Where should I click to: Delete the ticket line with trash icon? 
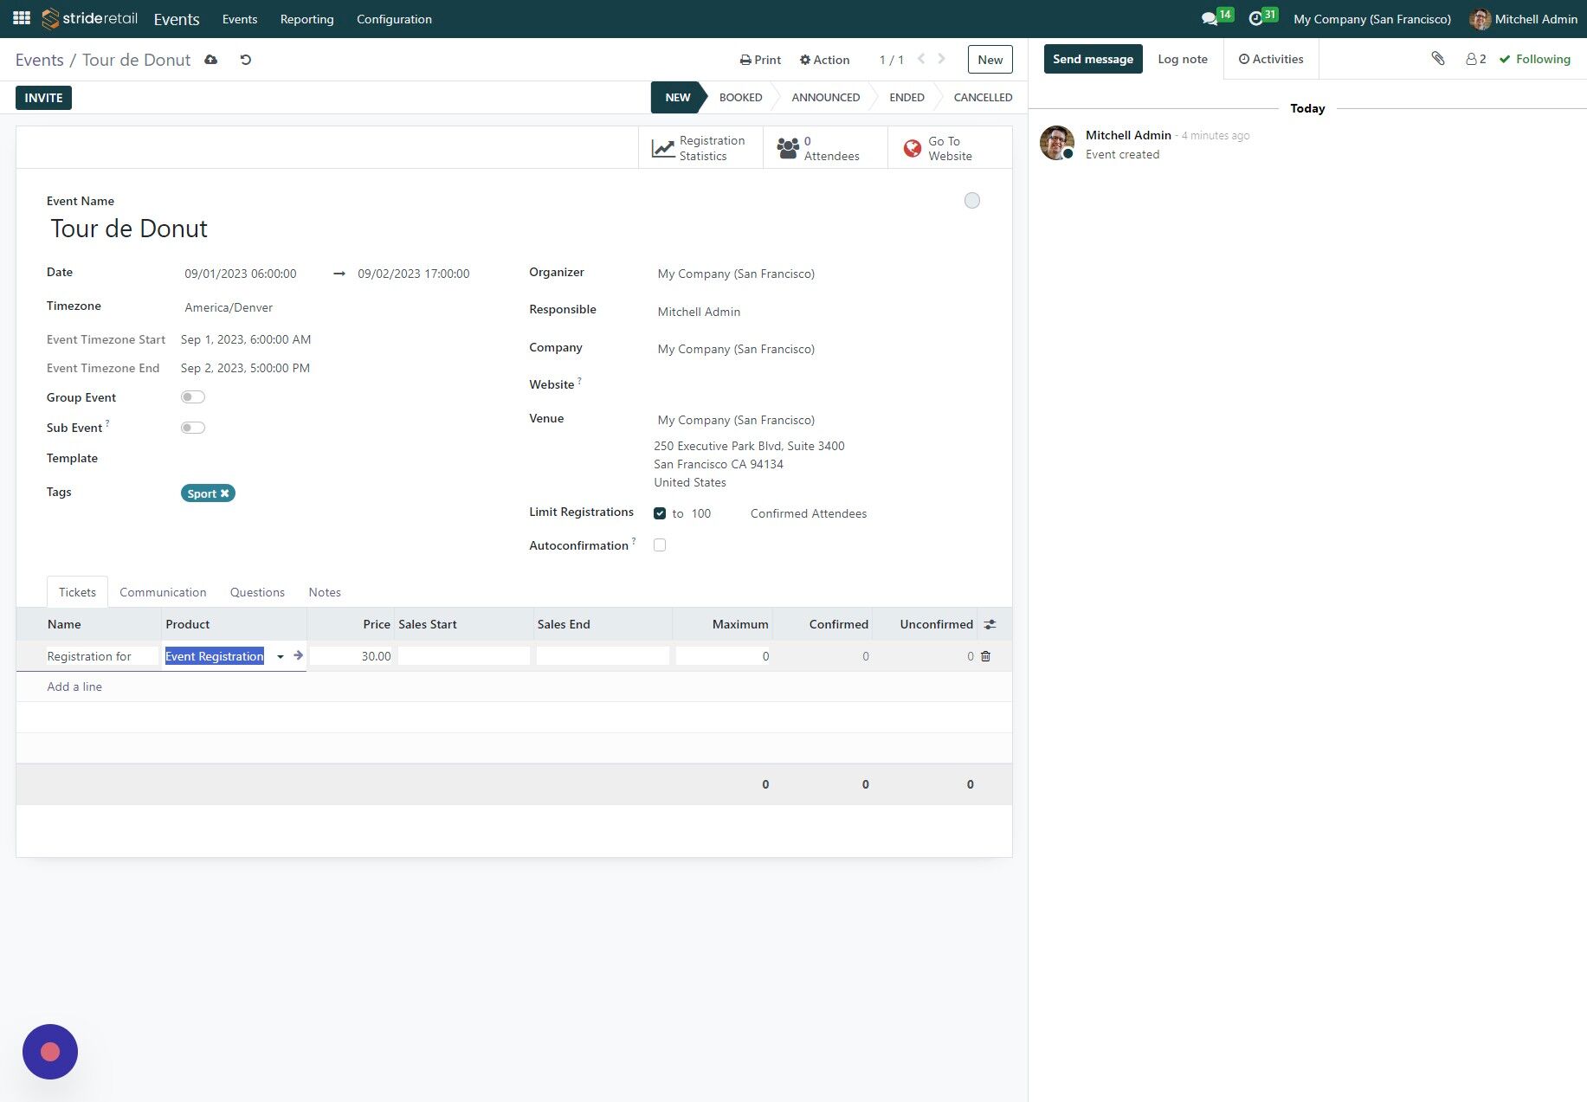pyautogui.click(x=985, y=656)
